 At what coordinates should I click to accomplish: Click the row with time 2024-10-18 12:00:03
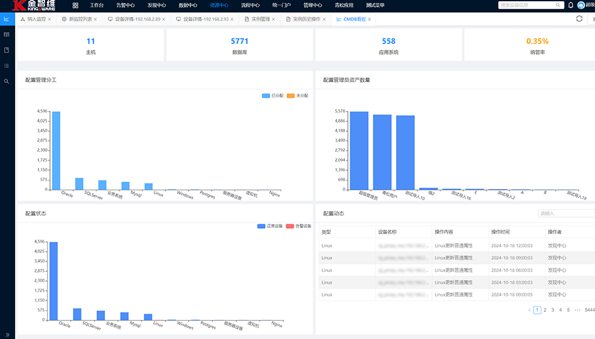pyautogui.click(x=457, y=245)
